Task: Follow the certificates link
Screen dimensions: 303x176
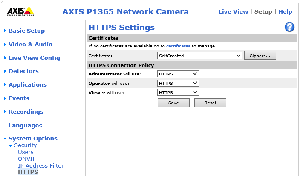Action: point(178,46)
